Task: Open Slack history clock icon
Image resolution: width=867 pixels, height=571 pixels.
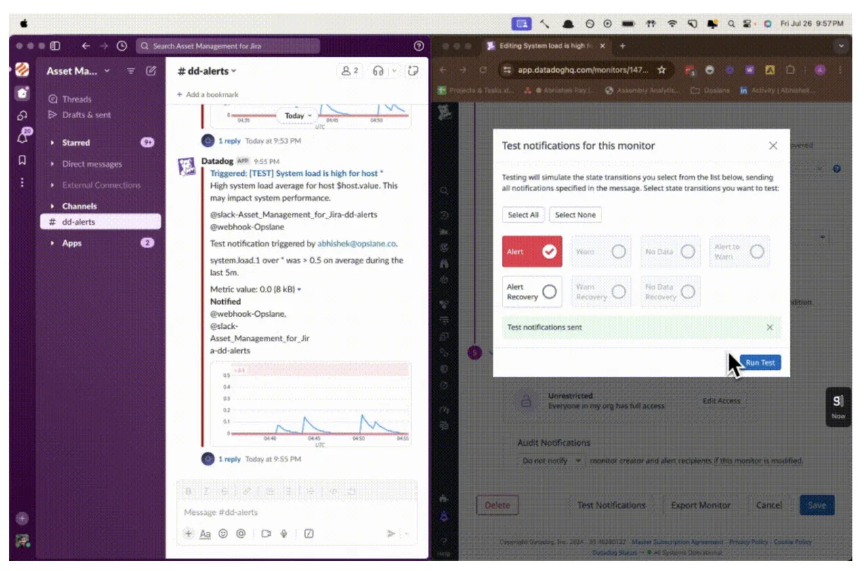Action: [122, 46]
